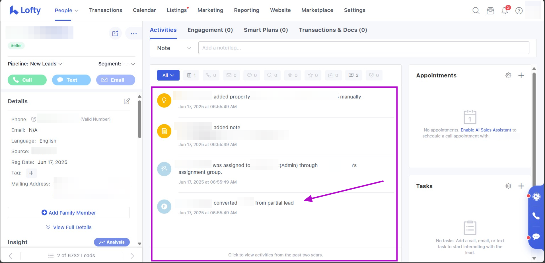Open the notifications bell
545x263 pixels.
(505, 11)
